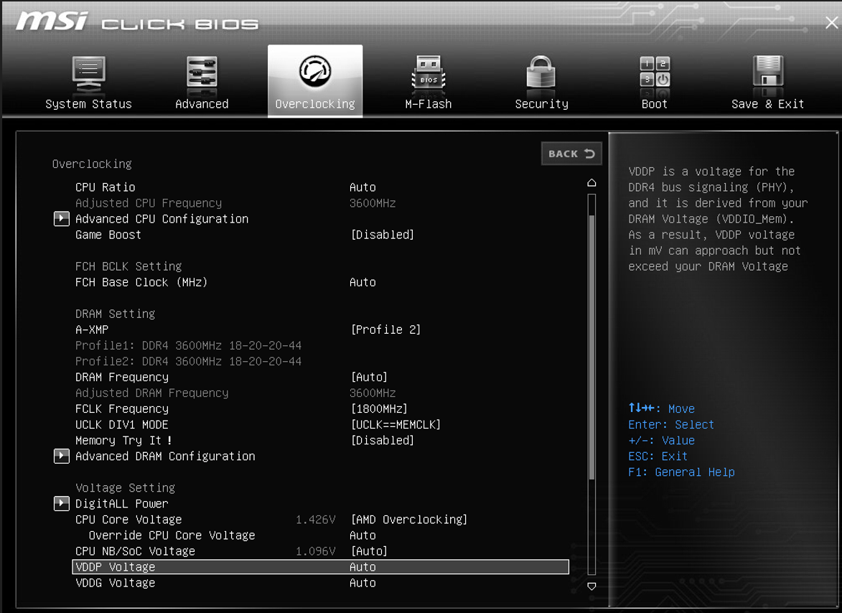Click Profile1 DDR4 3600MHz timing line
The width and height of the screenshot is (842, 613).
pyautogui.click(x=189, y=345)
